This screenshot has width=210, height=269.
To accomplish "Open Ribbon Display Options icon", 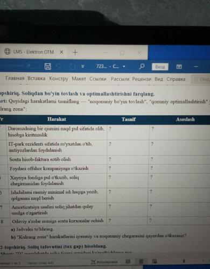I will 179,67.
